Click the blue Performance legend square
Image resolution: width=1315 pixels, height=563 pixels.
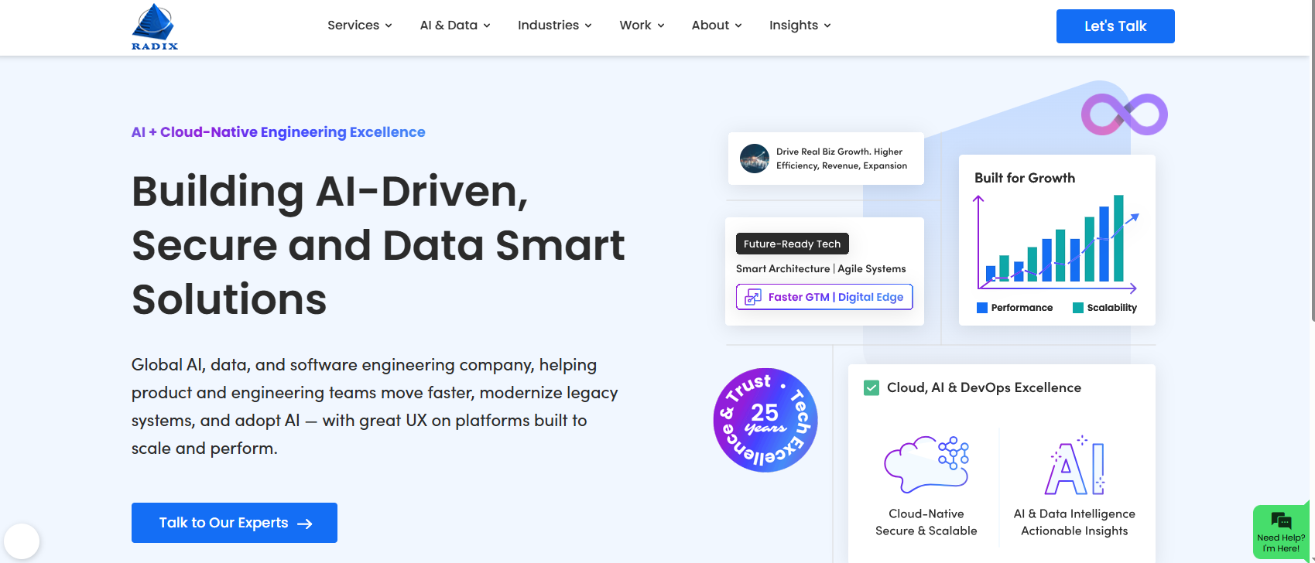point(981,308)
